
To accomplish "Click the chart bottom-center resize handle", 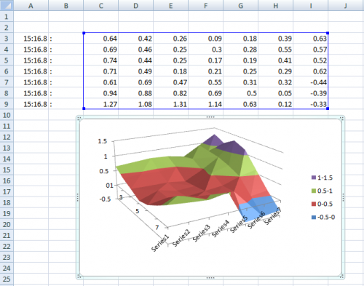I will [x=210, y=278].
